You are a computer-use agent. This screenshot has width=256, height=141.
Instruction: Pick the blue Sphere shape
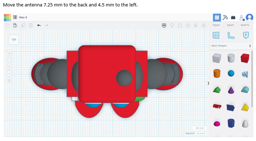coord(231,74)
